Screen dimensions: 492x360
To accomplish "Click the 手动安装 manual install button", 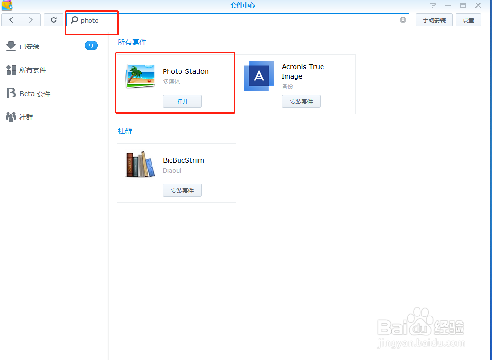I will (434, 20).
